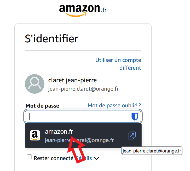Click the grey user avatar icon
This screenshot has width=190, height=171.
34,84
